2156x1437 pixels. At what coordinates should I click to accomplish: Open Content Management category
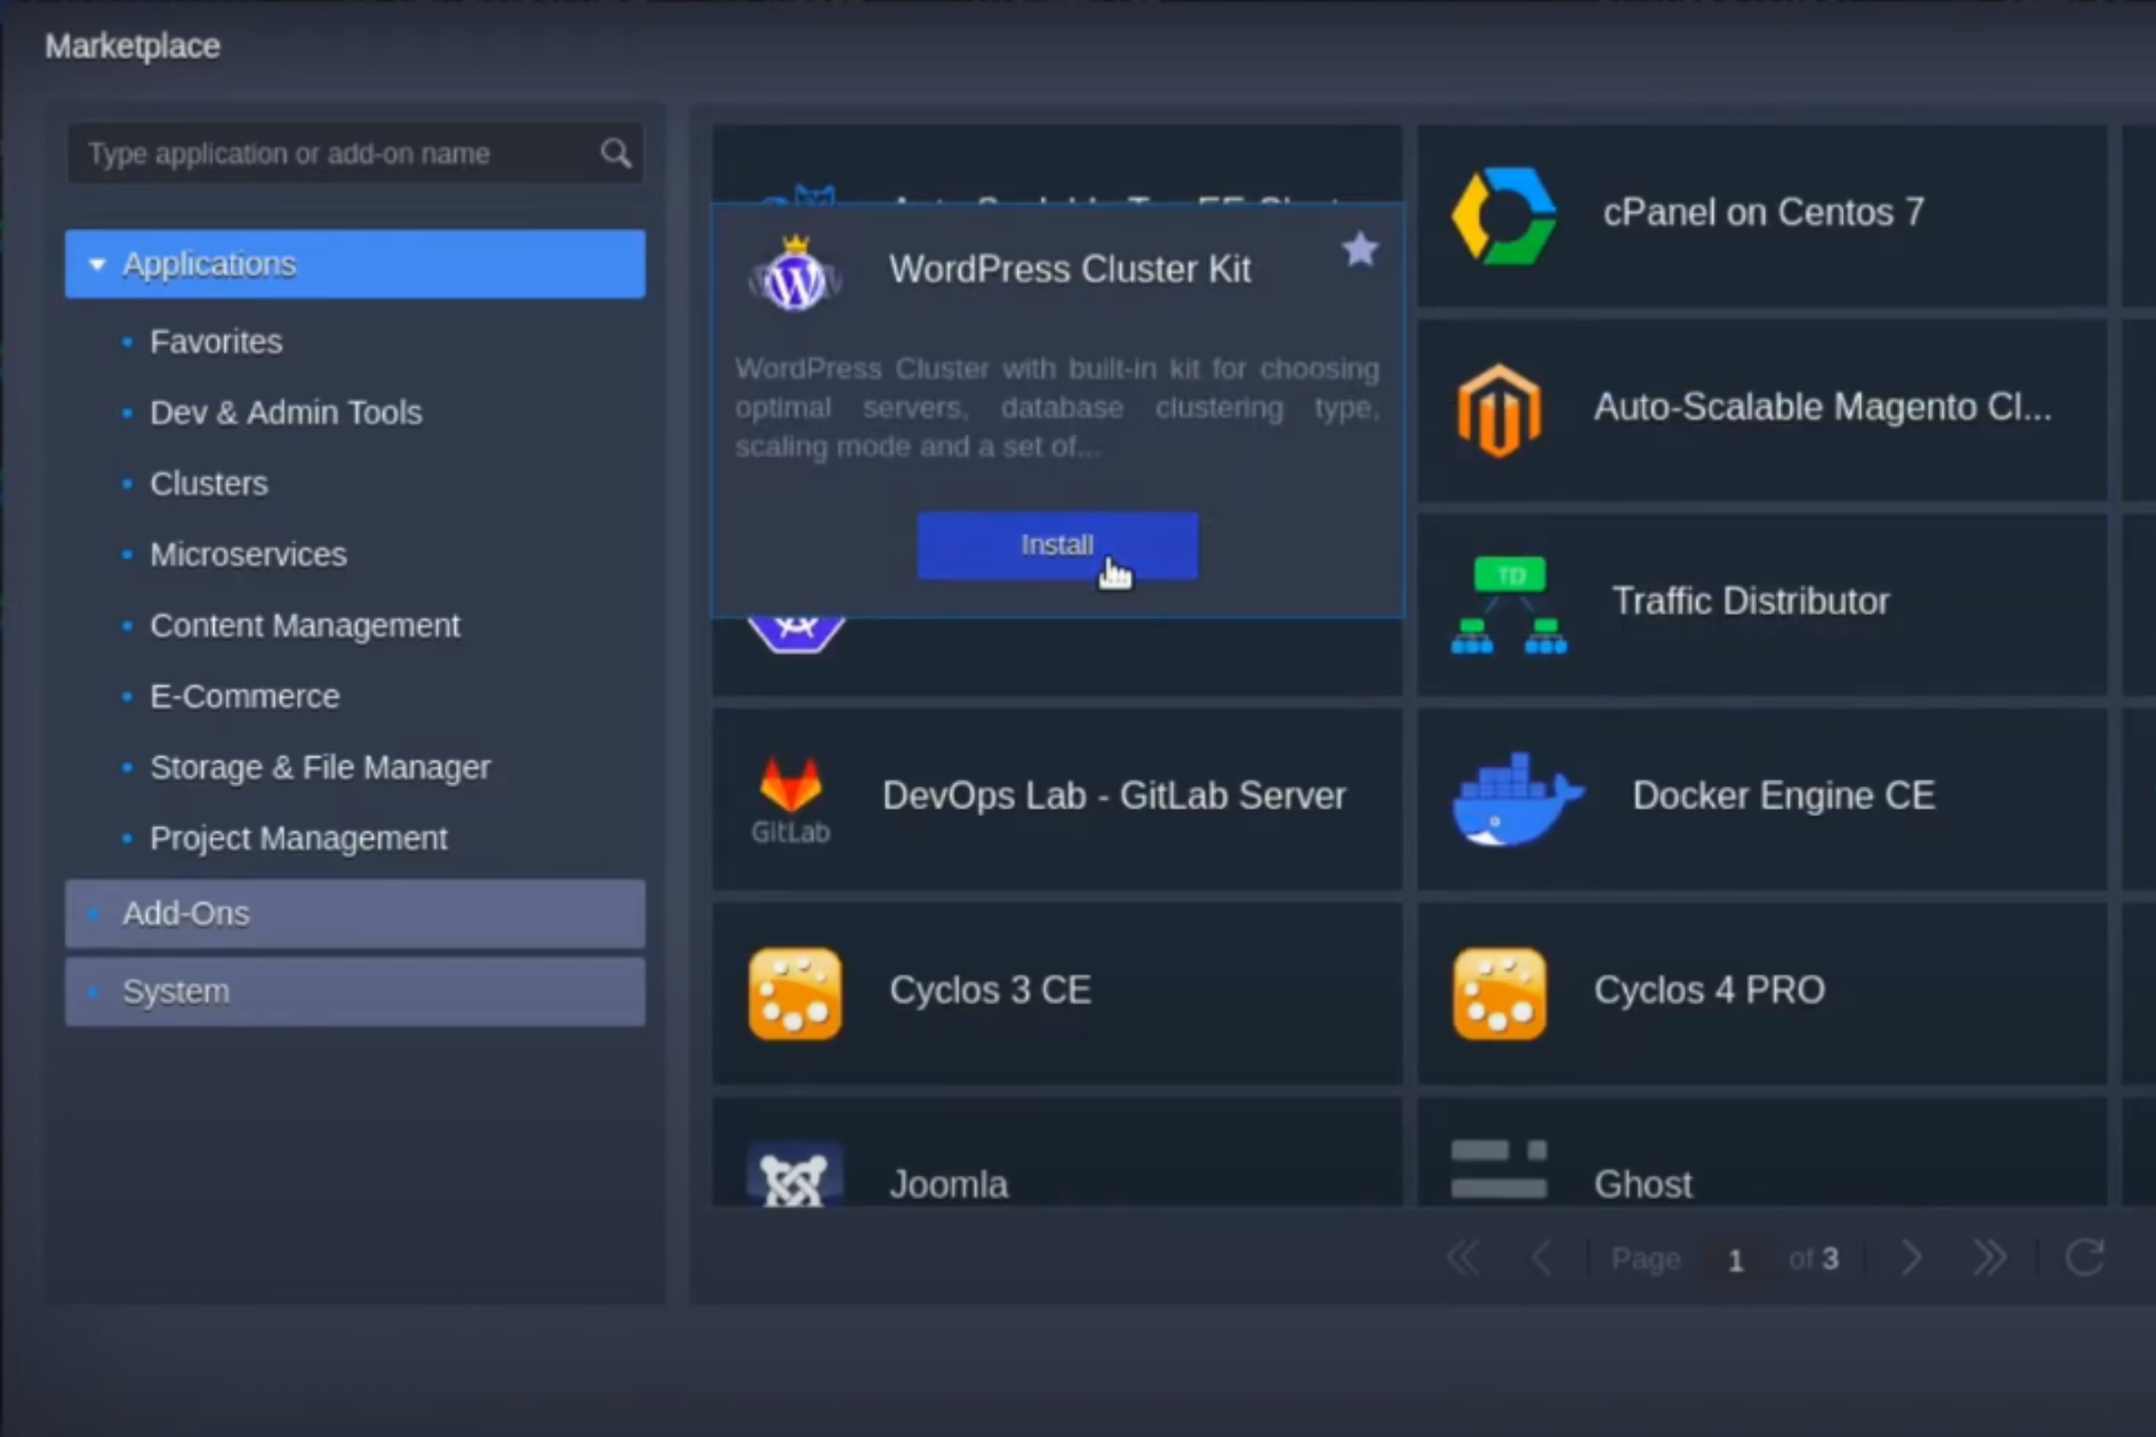coord(305,625)
